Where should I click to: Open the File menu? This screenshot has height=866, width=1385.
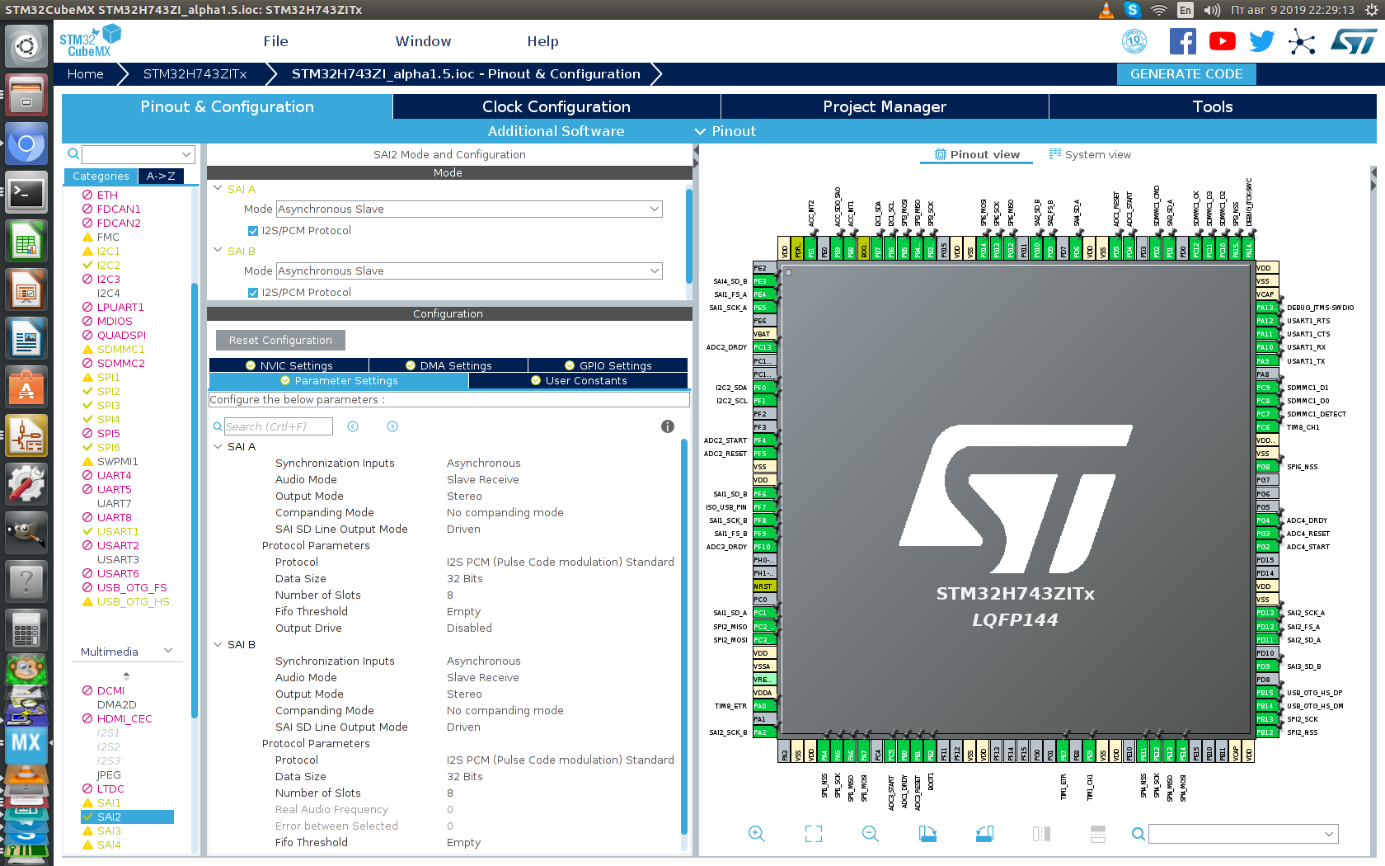276,41
